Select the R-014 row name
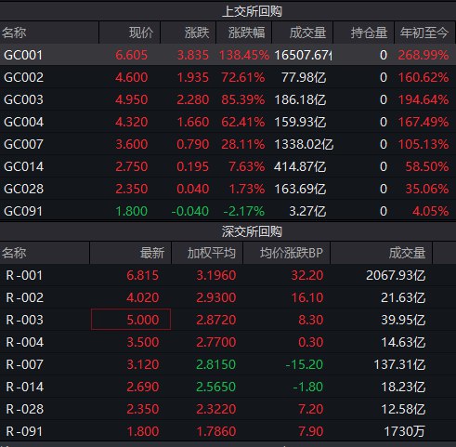456x447 pixels. [x=24, y=387]
